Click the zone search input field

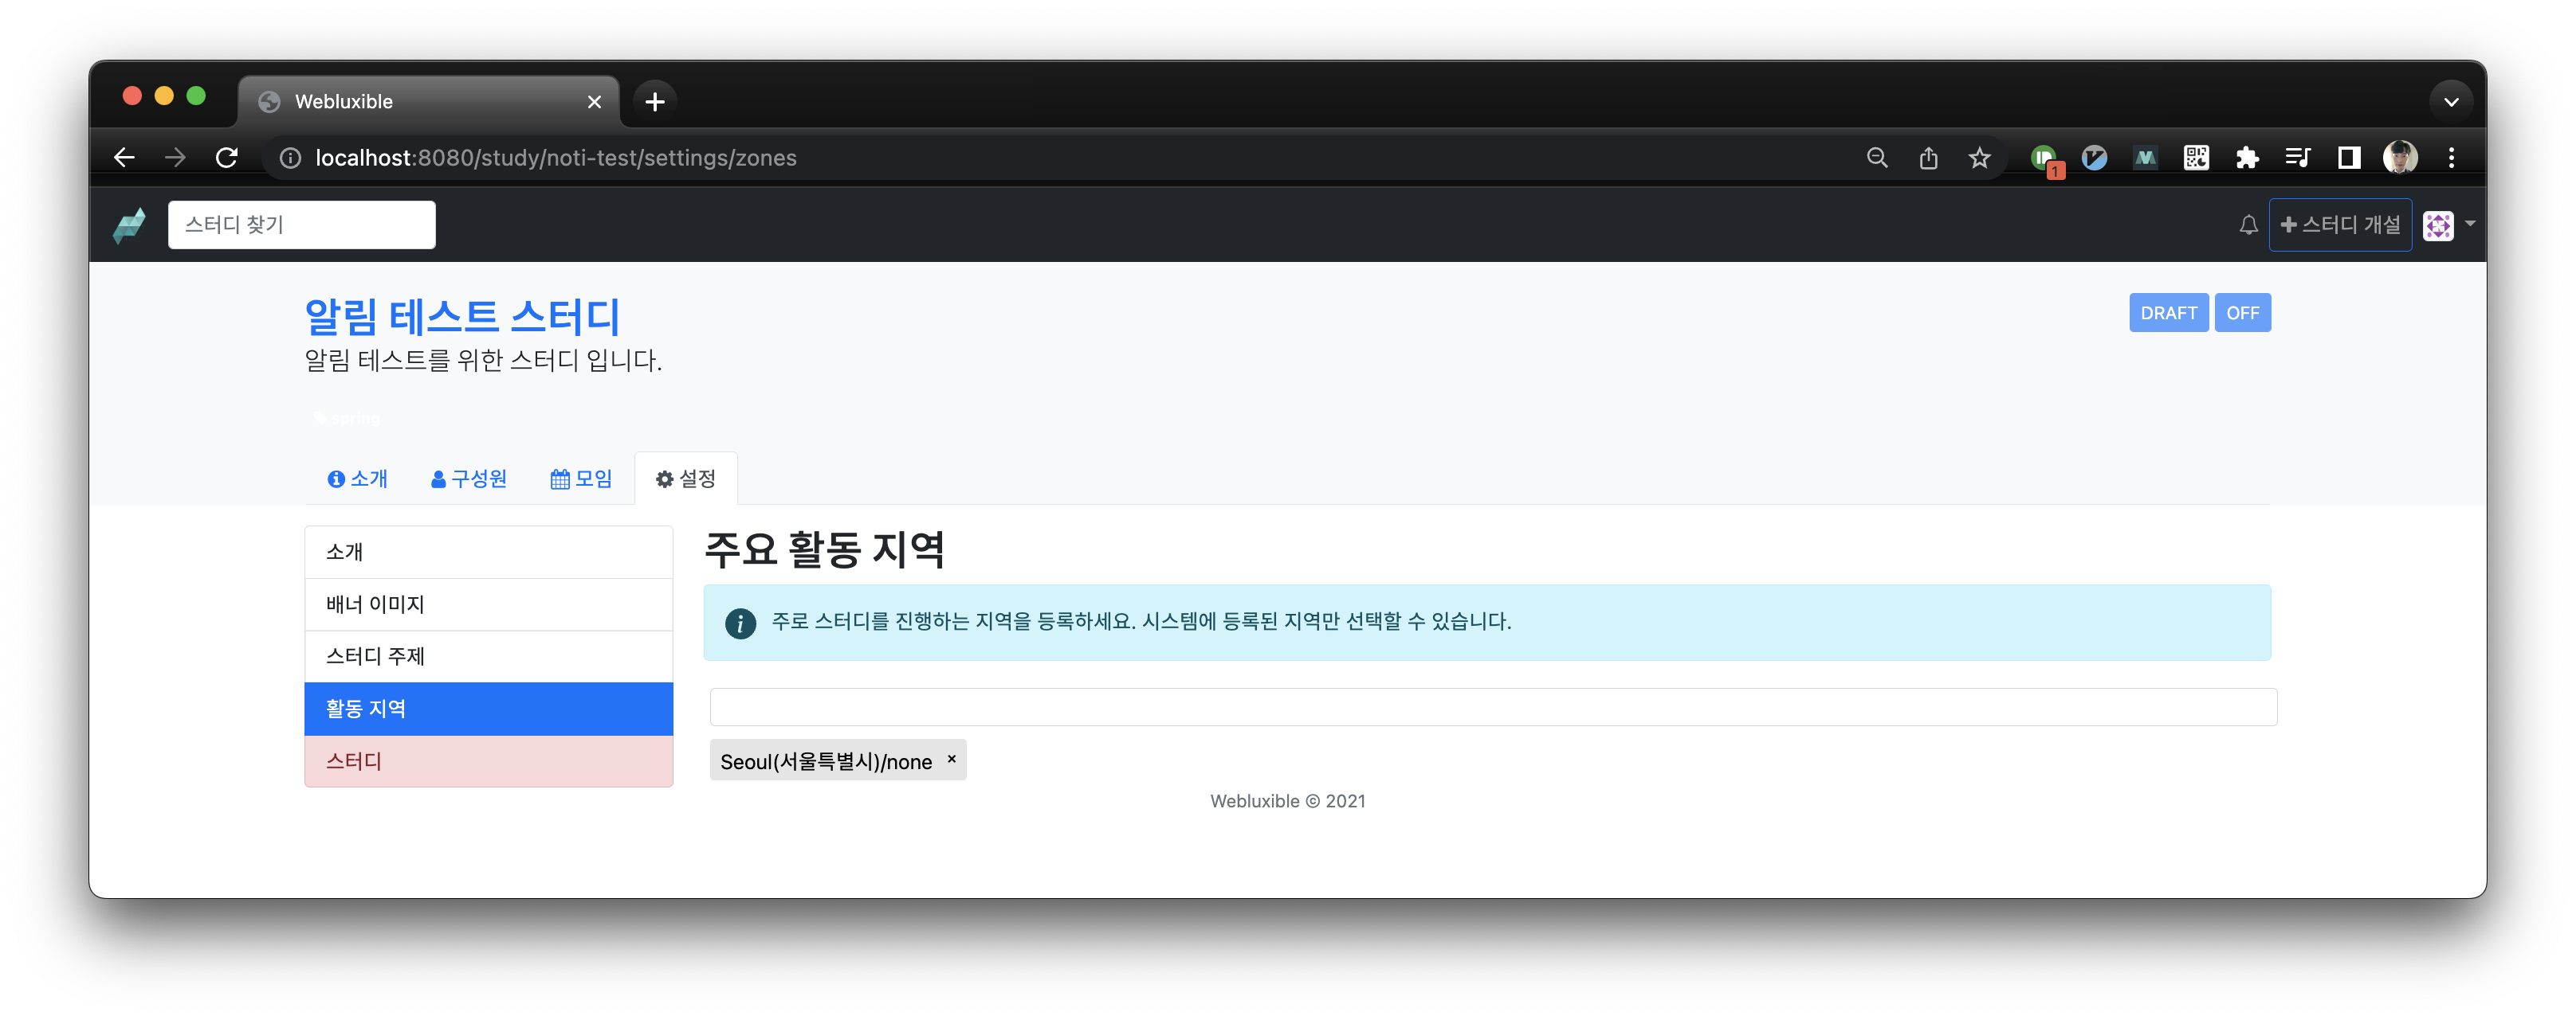pos(1492,707)
